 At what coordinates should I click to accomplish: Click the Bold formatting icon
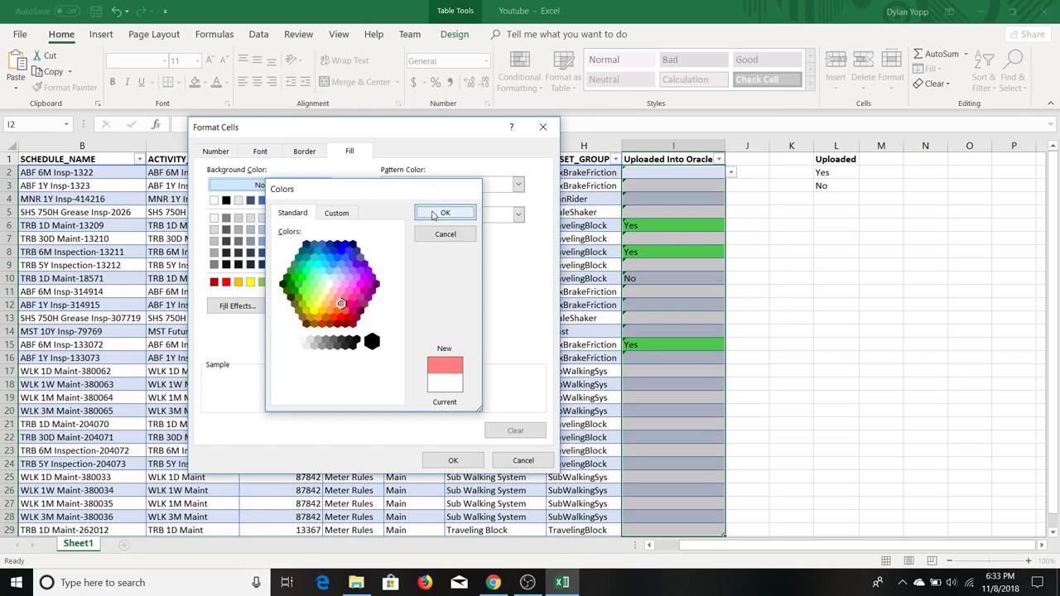pyautogui.click(x=112, y=82)
